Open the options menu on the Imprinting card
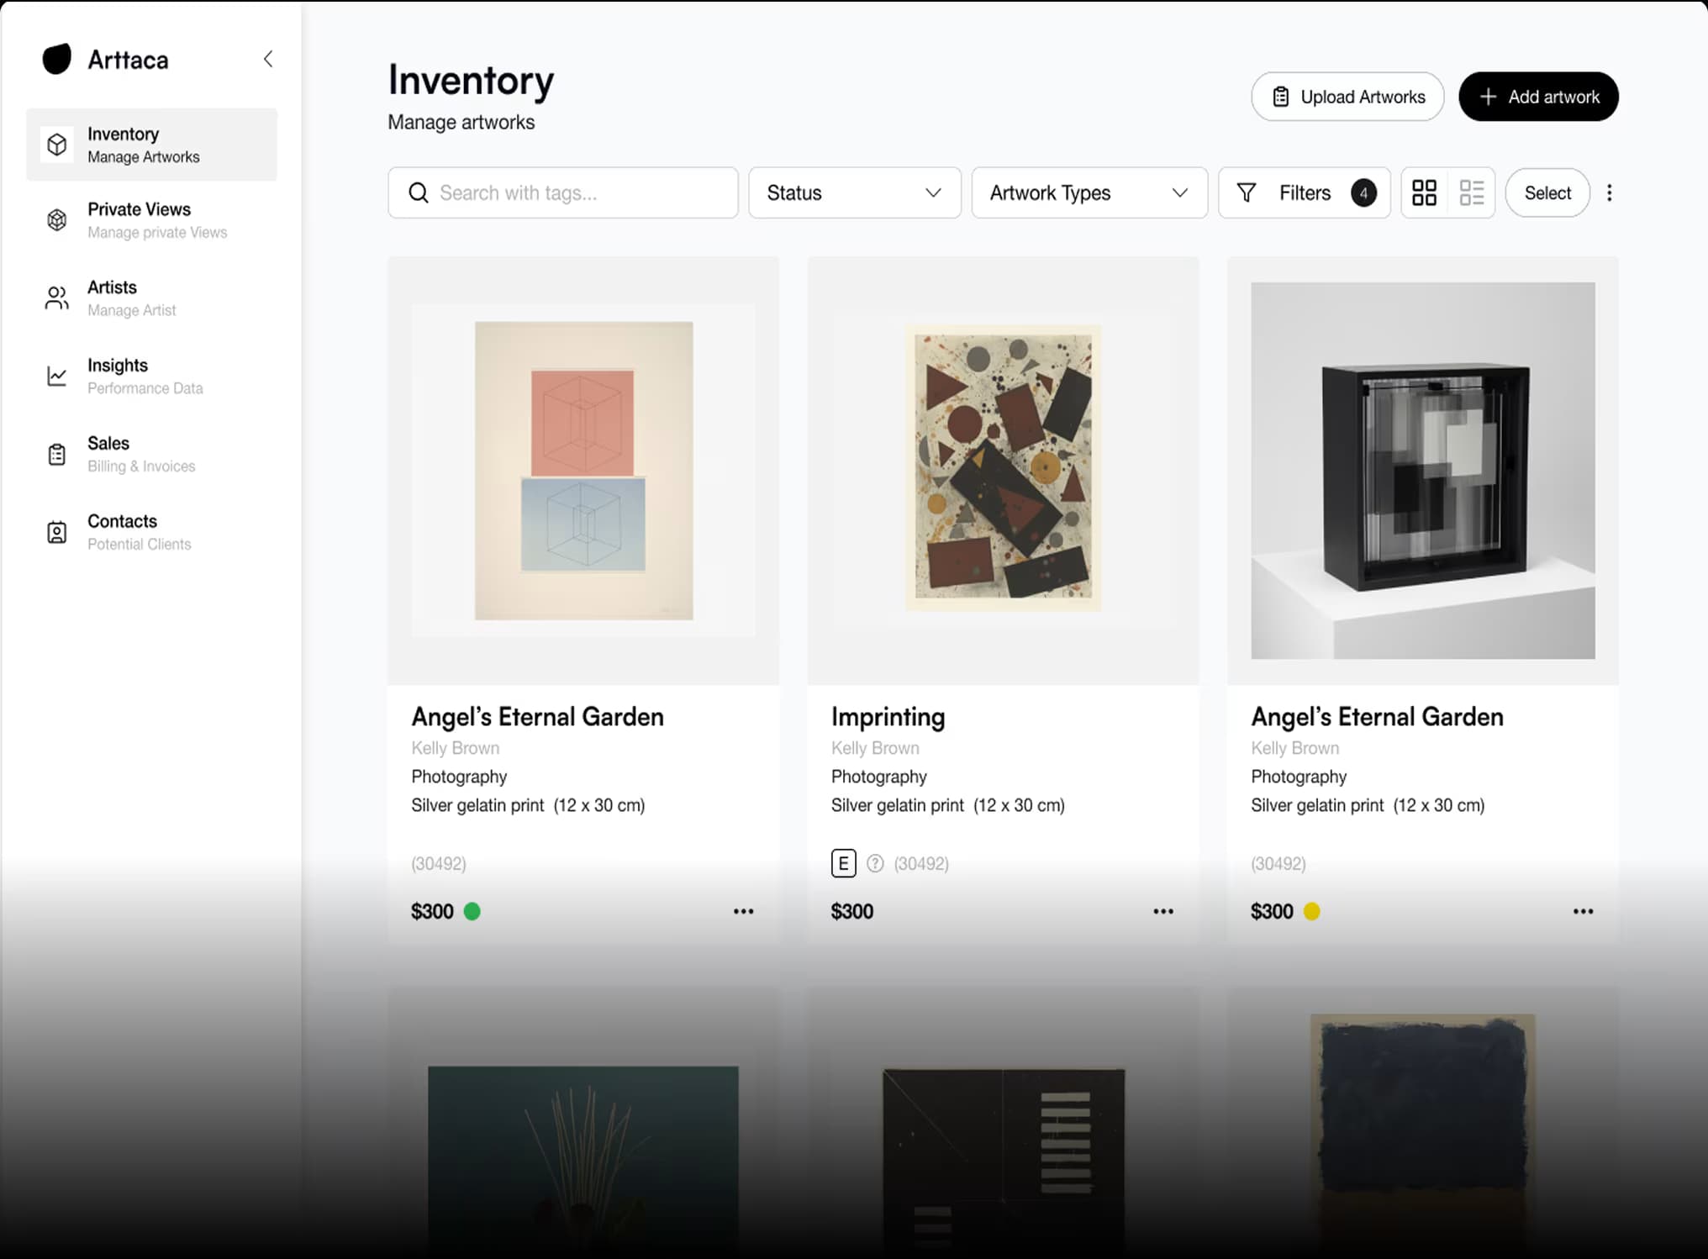This screenshot has height=1259, width=1708. (1163, 911)
